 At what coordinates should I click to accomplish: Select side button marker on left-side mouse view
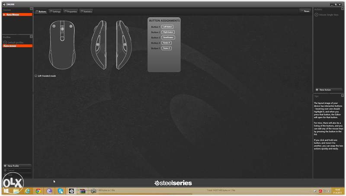pos(98,45)
